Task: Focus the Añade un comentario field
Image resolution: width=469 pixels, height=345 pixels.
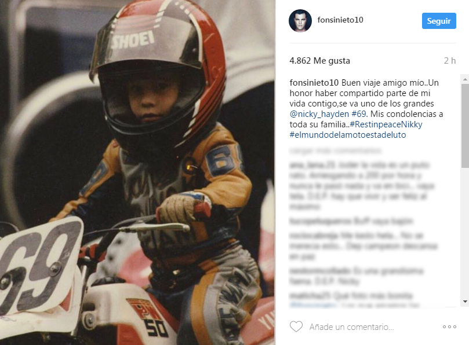Action: 351,327
